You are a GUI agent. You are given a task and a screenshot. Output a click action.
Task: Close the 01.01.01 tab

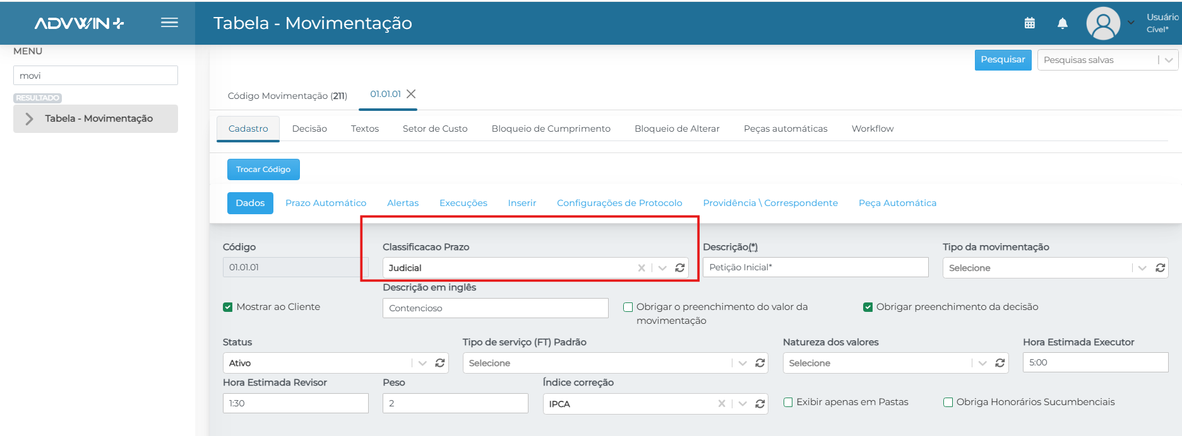point(411,94)
